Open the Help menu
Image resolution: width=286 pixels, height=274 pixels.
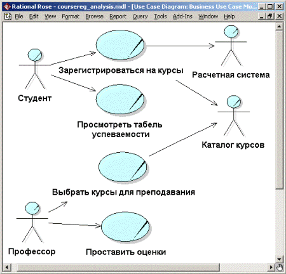coord(229,16)
